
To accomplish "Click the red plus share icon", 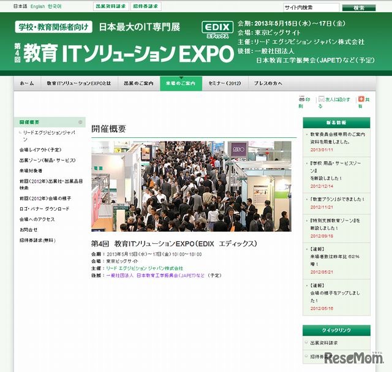I will [x=361, y=99].
